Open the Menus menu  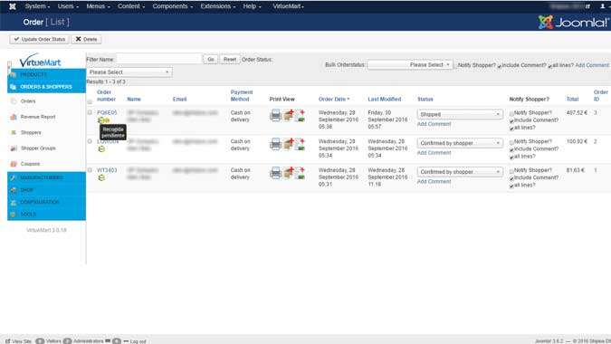(x=98, y=6)
